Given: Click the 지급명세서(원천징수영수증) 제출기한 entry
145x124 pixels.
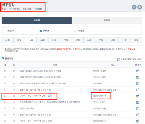Looking at the screenshot, I should [50, 102].
